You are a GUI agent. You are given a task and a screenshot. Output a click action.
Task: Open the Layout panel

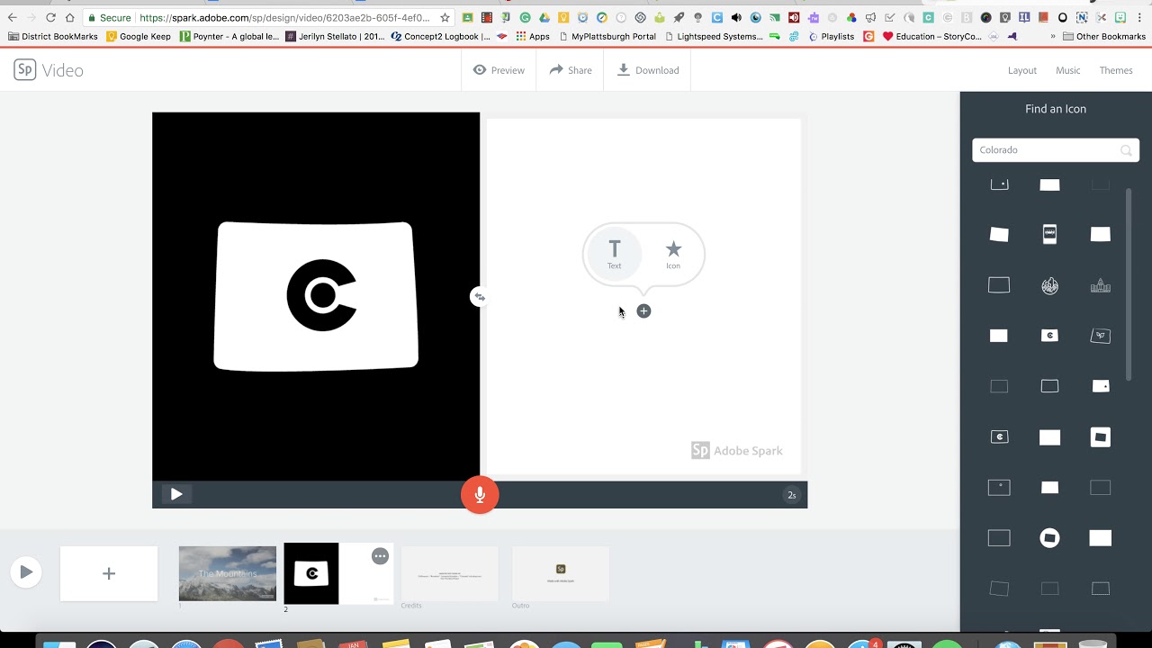point(1021,69)
